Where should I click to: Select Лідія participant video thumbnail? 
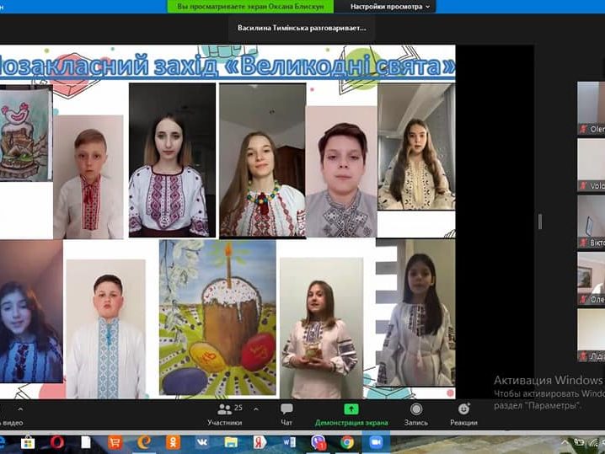coord(591,335)
